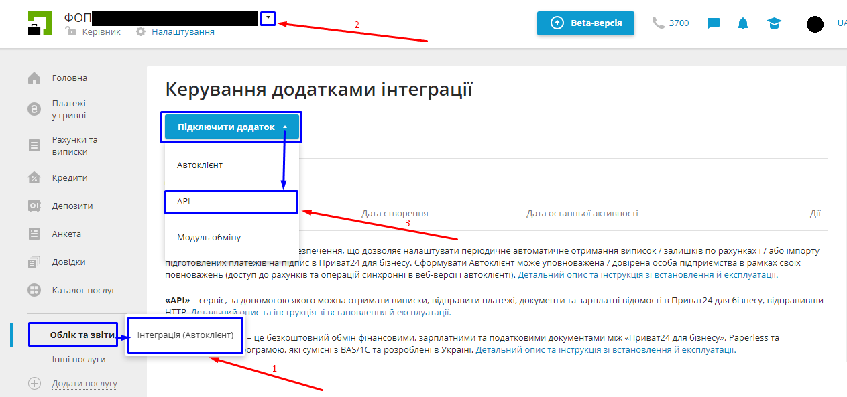Open the Депозити section icon
This screenshot has width=847, height=397.
(34, 206)
